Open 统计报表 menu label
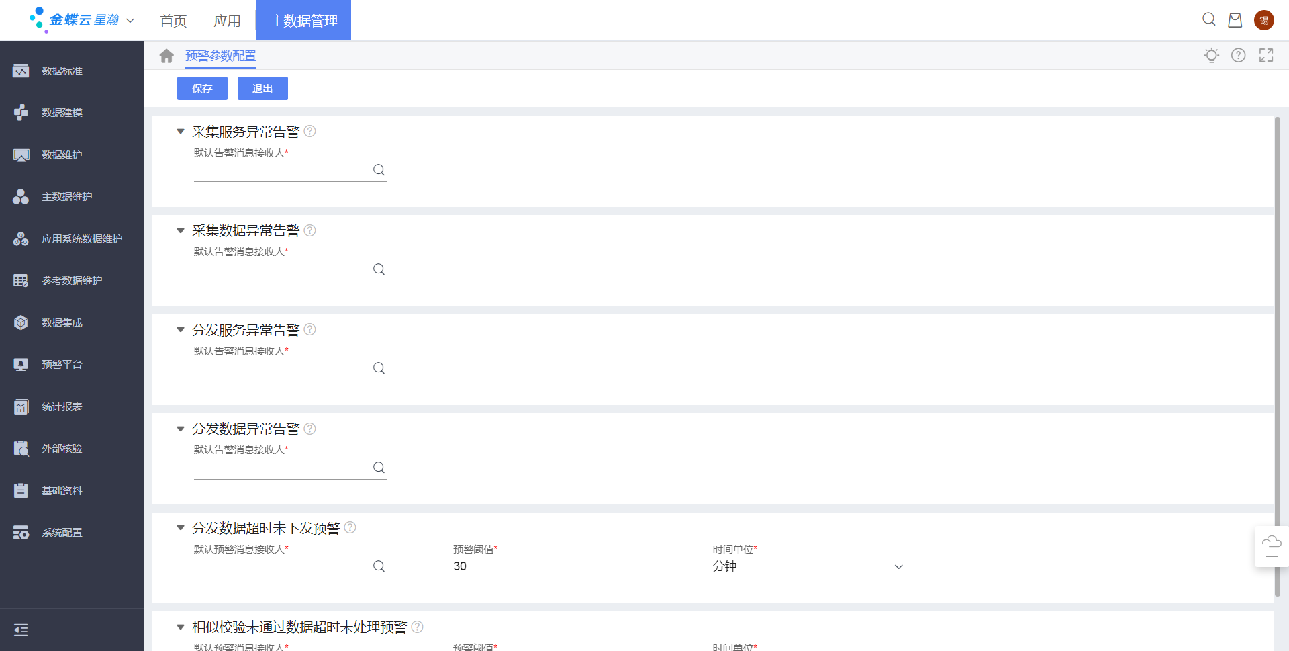 (62, 407)
